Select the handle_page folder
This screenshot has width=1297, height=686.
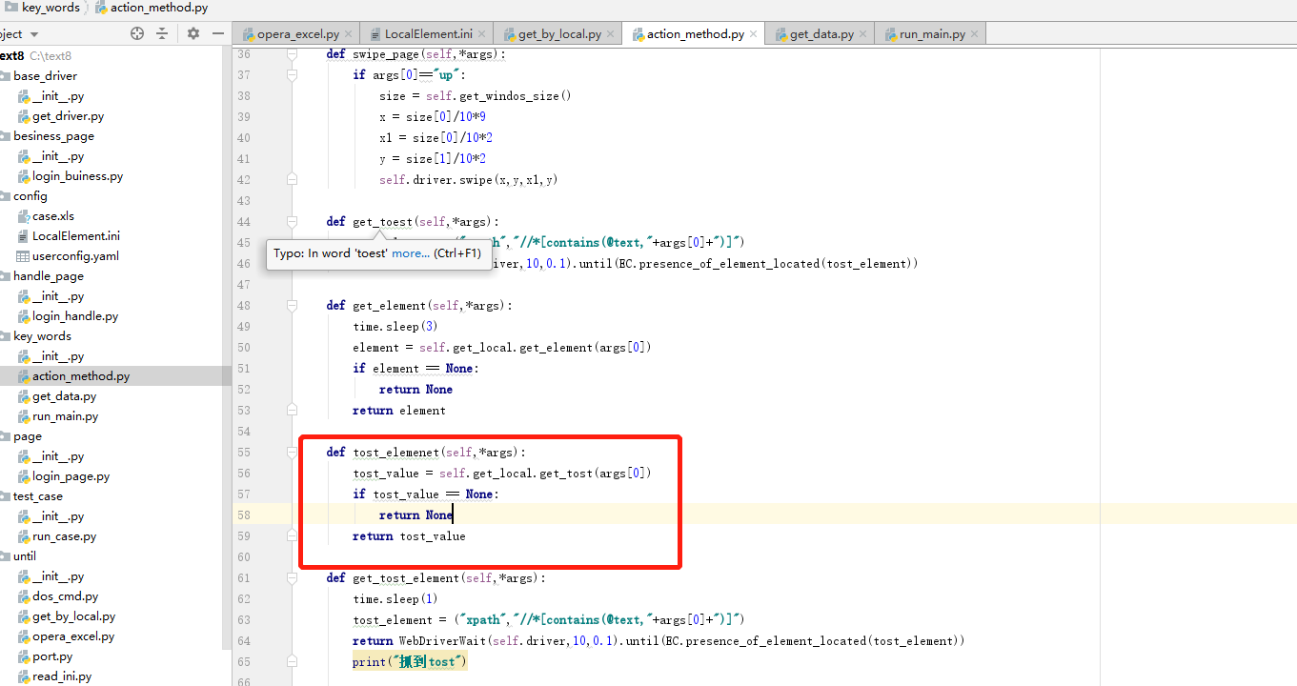tap(49, 275)
